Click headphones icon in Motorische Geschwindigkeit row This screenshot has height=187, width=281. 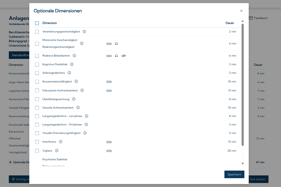(116, 44)
